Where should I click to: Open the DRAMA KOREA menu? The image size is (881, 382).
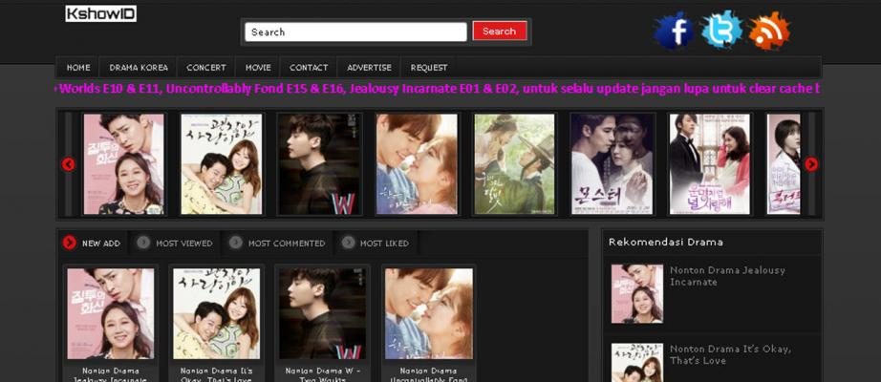pyautogui.click(x=139, y=68)
